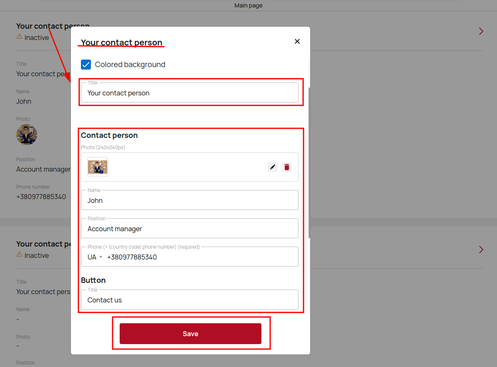The image size is (497, 367).
Task: Click the warning icon beside the second Inactive status
Action: click(x=19, y=255)
